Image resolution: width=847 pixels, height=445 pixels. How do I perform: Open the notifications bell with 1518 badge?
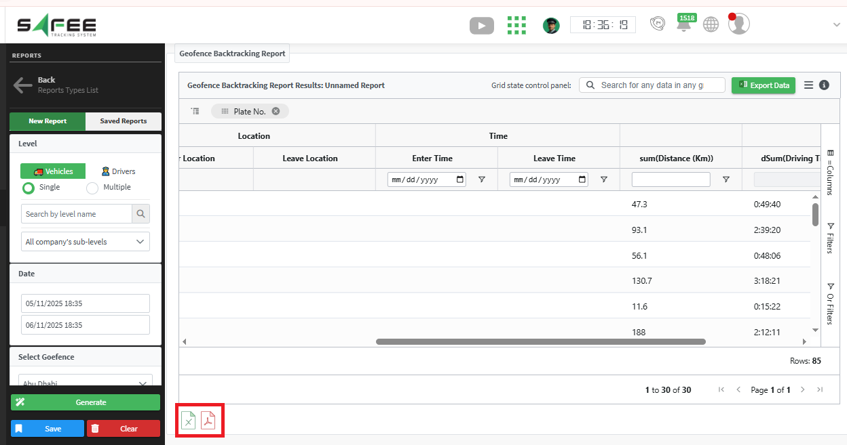683,25
